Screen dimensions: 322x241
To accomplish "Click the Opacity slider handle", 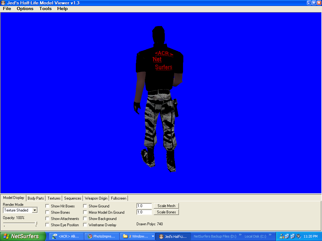I will point(36,224).
